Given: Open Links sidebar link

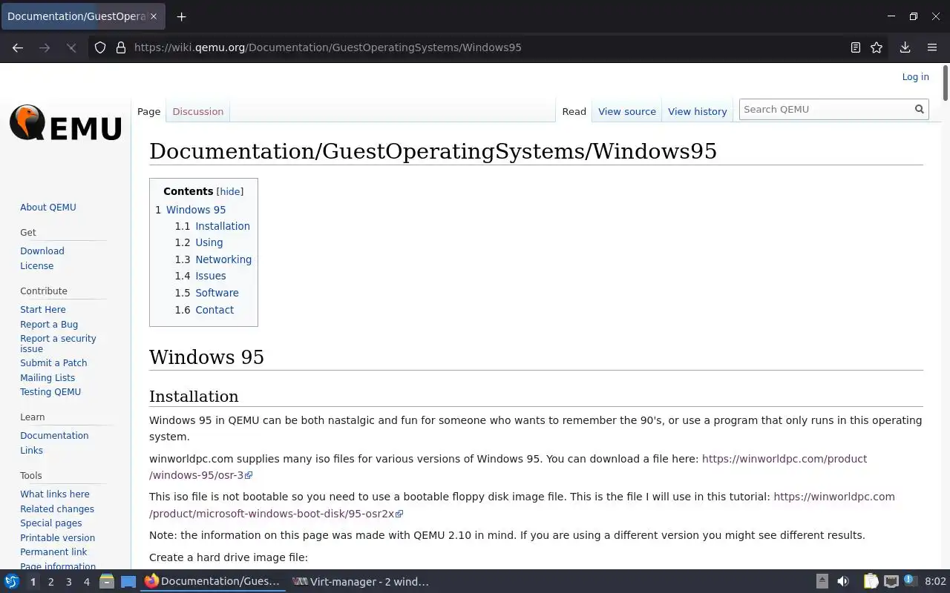Looking at the screenshot, I should (31, 450).
